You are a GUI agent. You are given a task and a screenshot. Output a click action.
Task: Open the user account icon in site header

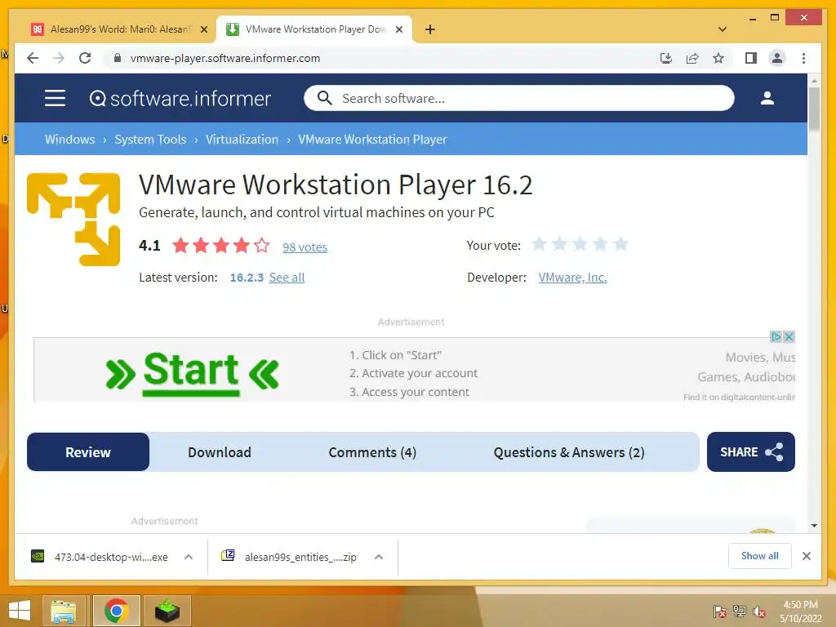tap(767, 98)
